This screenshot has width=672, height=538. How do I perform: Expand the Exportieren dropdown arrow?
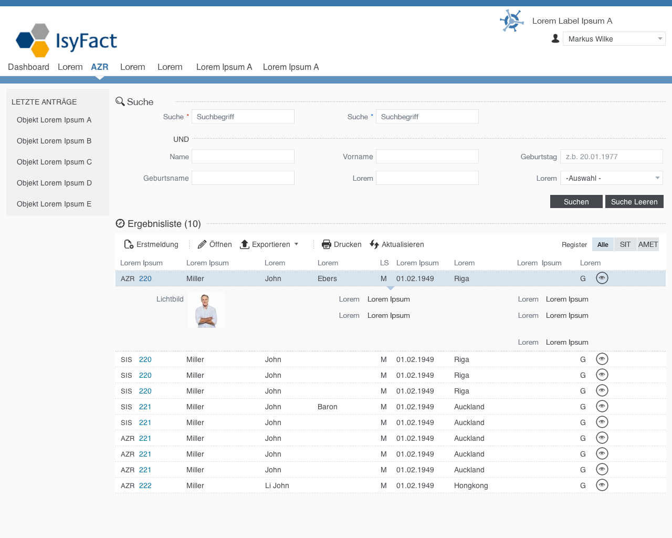(x=297, y=244)
